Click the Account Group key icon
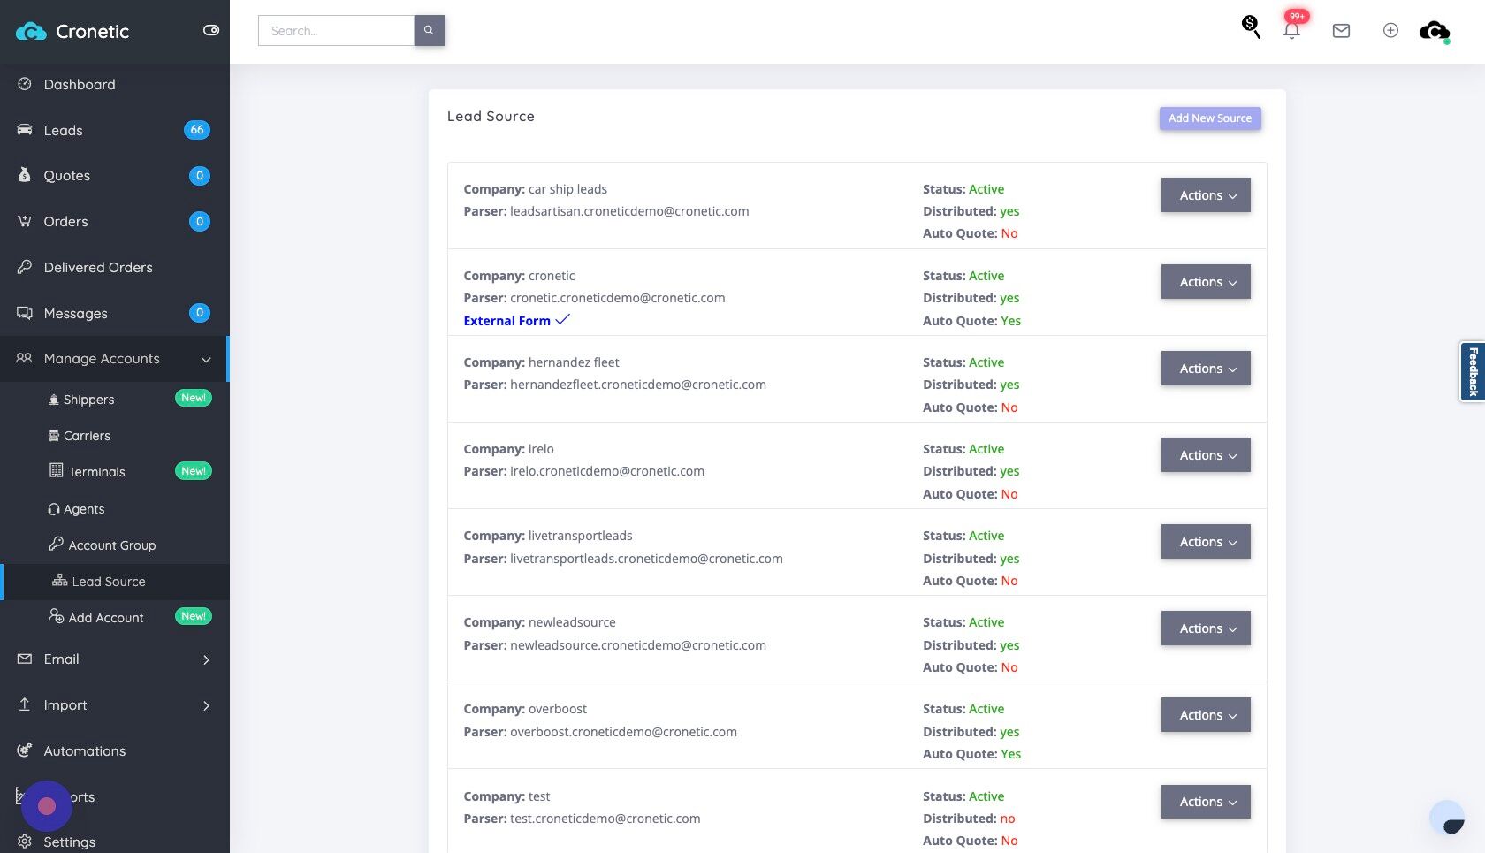The image size is (1485, 853). 57,544
